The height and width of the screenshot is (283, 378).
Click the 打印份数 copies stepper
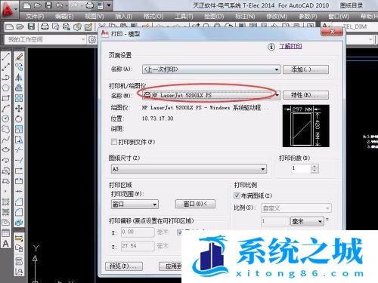click(314, 168)
